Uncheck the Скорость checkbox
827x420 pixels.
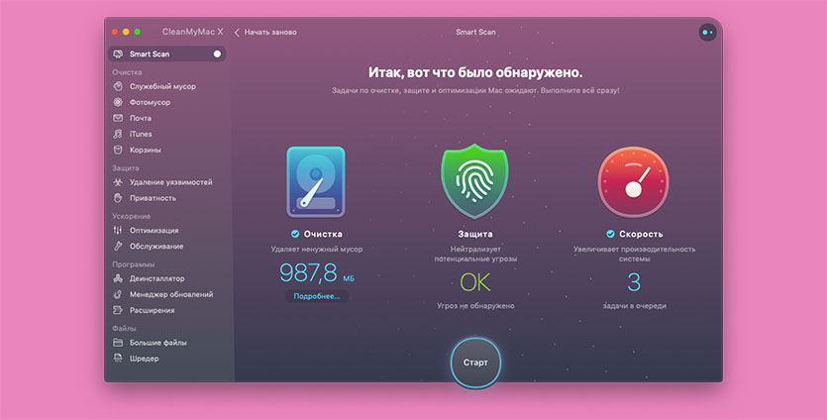pyautogui.click(x=610, y=234)
